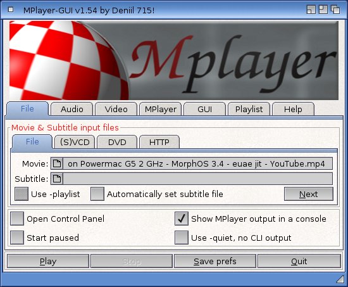348x287 pixels.
Task: Click the MPlayer boing ball banner image
Action: click(x=174, y=60)
